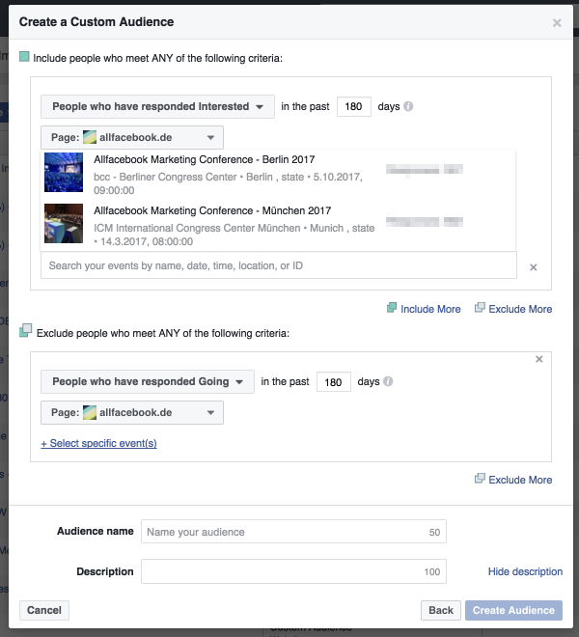Click the Cancel button

[x=44, y=610]
